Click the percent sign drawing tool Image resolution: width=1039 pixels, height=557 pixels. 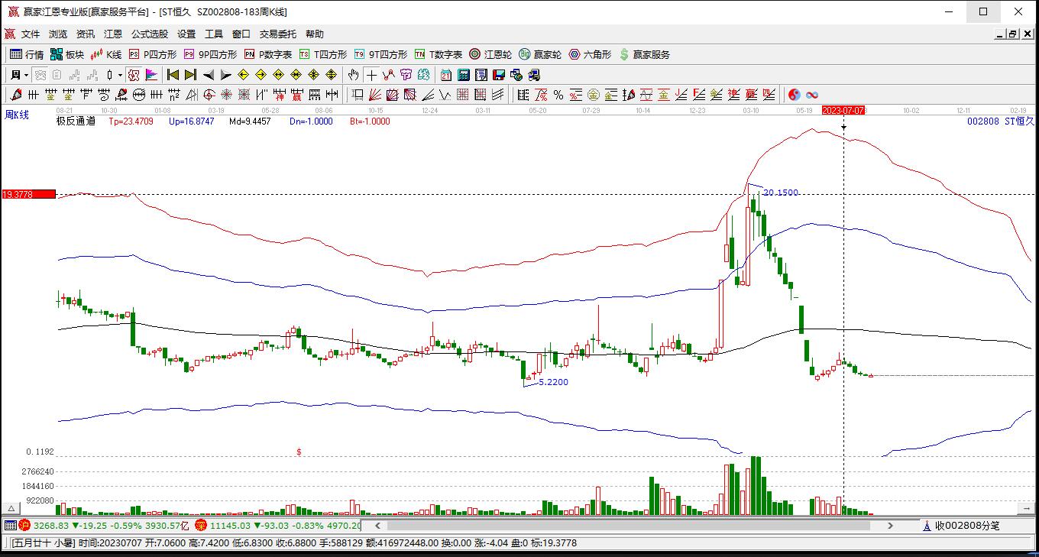558,95
